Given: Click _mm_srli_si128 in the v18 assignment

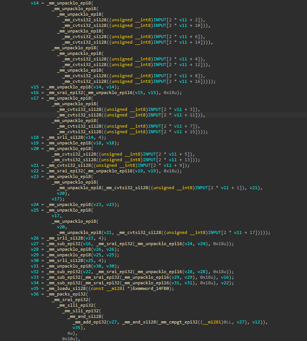Looking at the screenshot, I should [x=65, y=137].
